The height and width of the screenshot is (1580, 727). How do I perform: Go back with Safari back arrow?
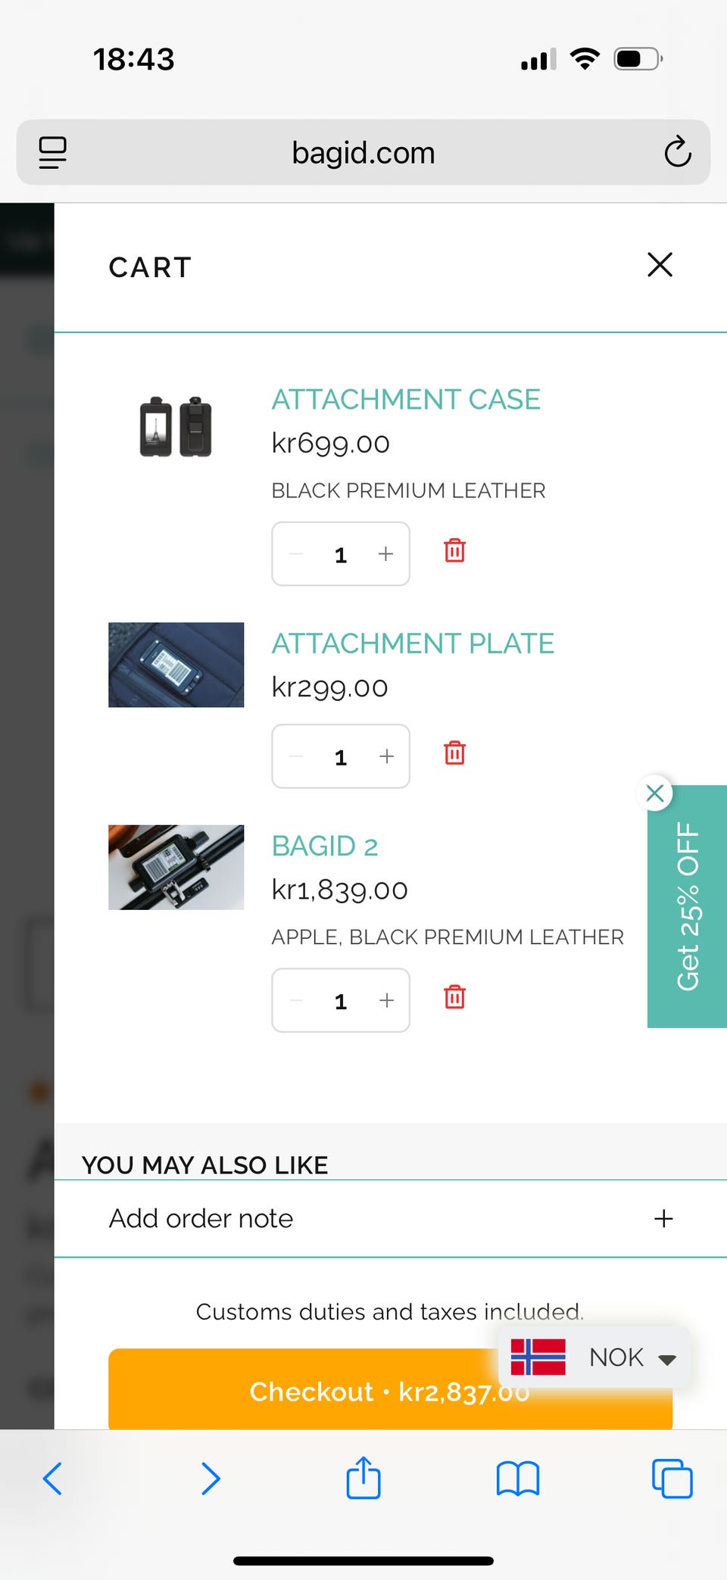pos(52,1479)
